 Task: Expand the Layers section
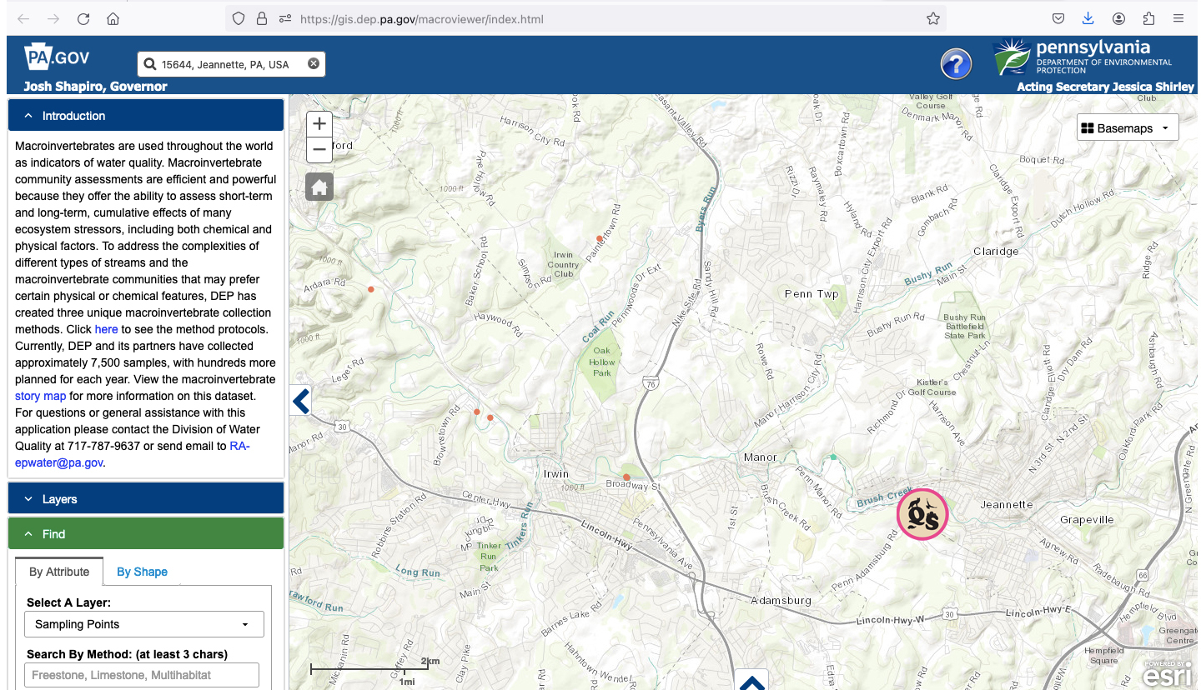coord(146,499)
